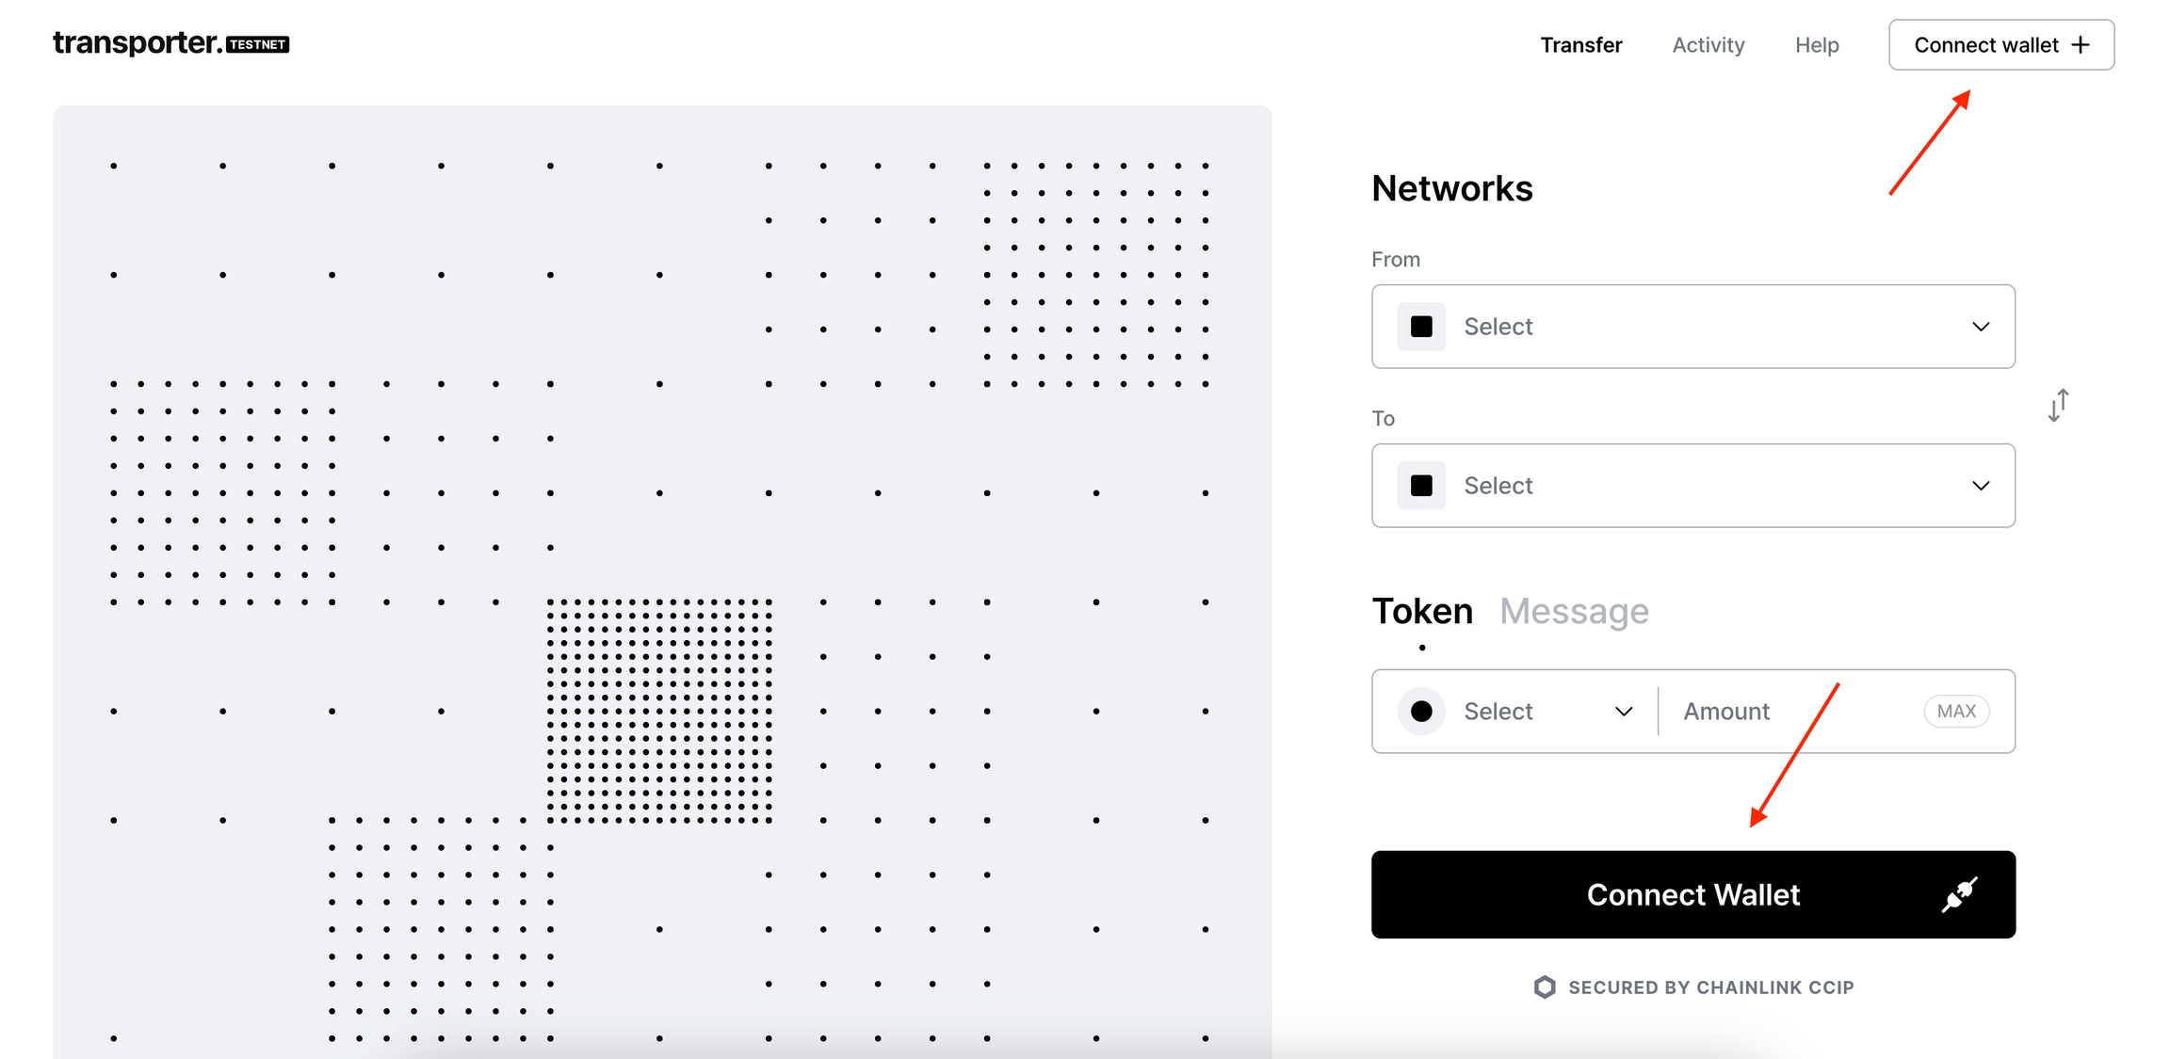Go to the Transfer page
The image size is (2170, 1059).
(1581, 45)
